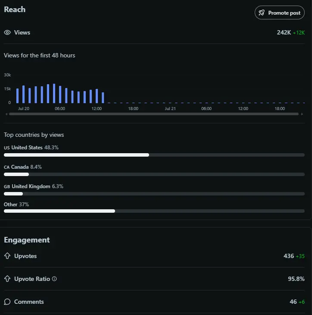
Task: Click the United States 48.3% progress bar
Action: 154,155
